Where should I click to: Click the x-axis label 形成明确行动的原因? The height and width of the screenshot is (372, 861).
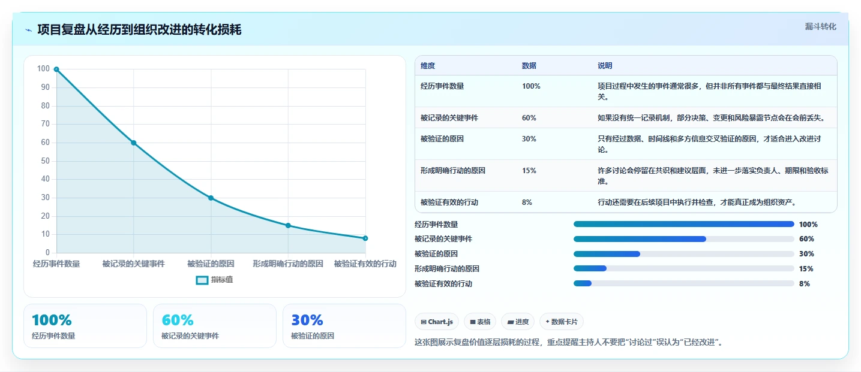288,264
